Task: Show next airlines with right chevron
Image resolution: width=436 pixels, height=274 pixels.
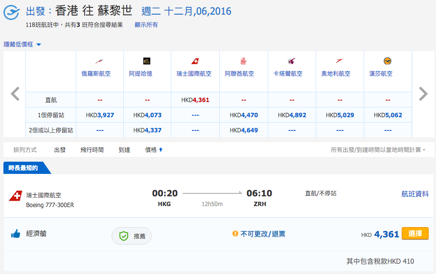Action: pos(423,94)
